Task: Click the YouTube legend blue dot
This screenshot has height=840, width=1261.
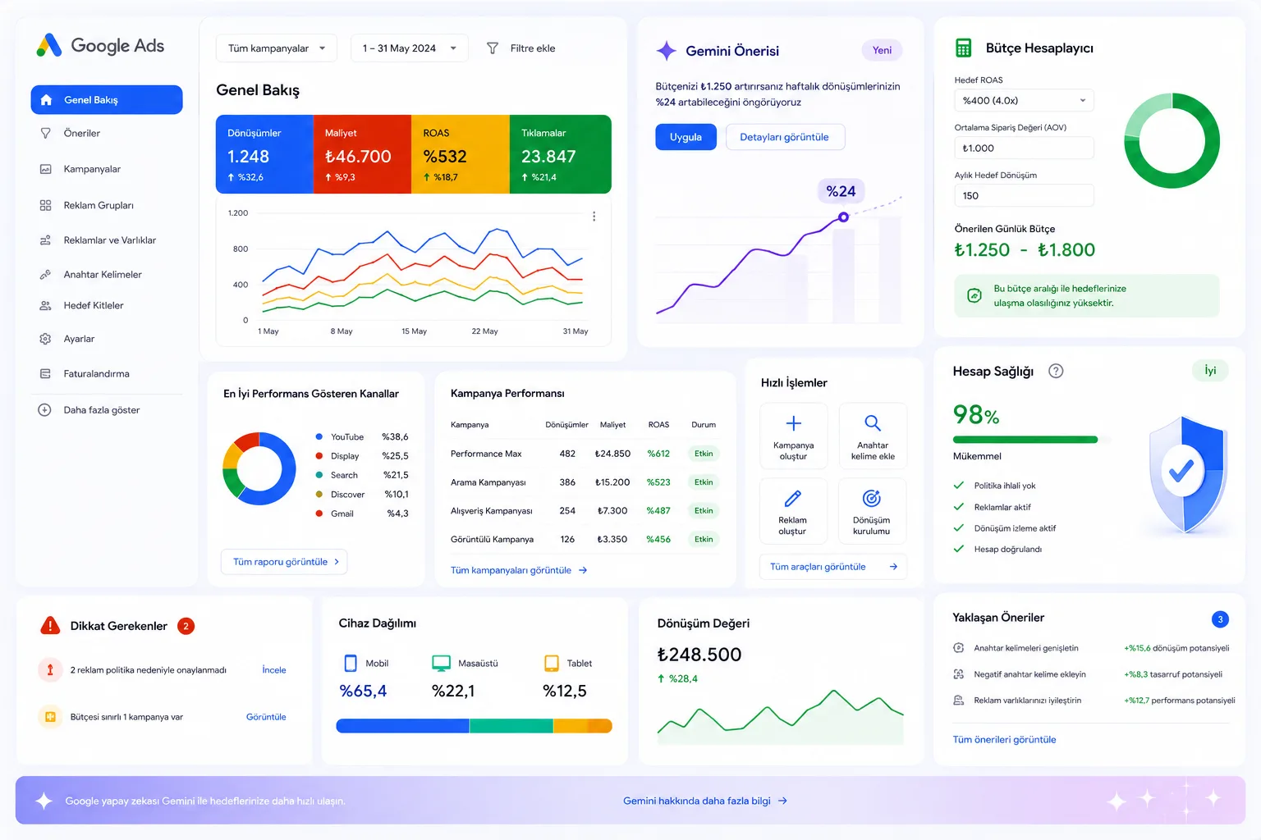Action: pos(319,437)
